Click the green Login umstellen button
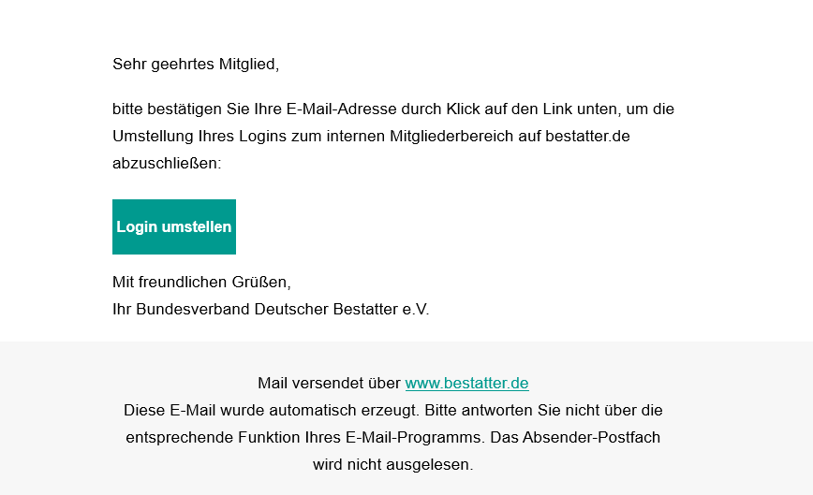 (x=174, y=226)
